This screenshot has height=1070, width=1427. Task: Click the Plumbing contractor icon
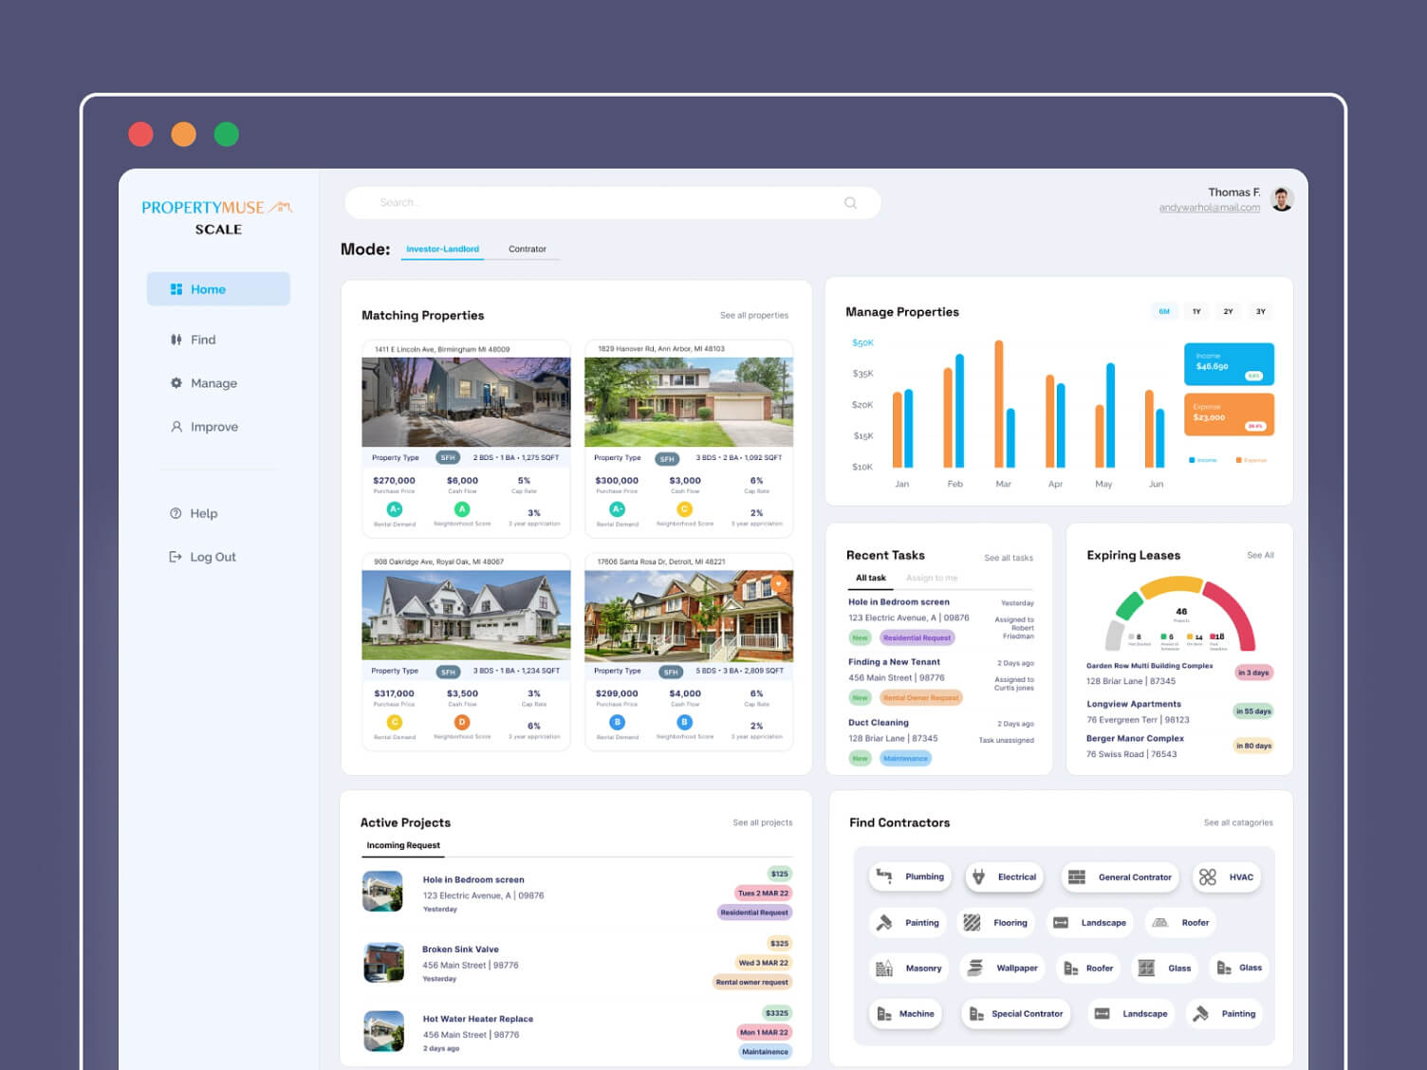884,876
